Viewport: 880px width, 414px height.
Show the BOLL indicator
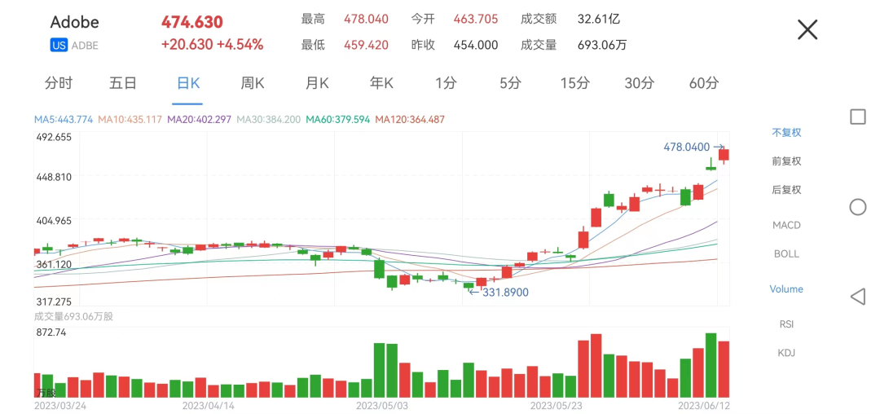point(786,253)
